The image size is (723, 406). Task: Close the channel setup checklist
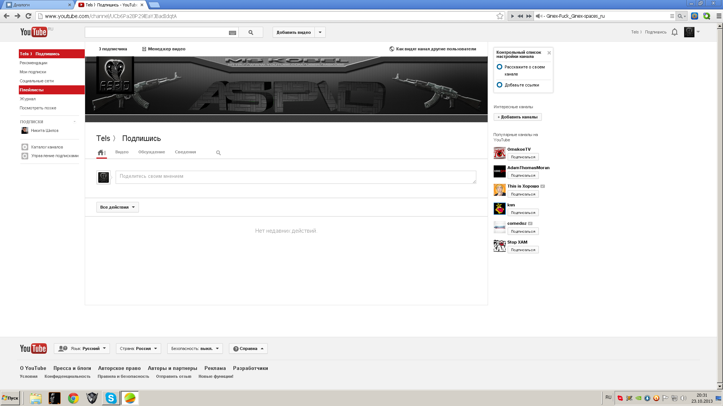(549, 53)
